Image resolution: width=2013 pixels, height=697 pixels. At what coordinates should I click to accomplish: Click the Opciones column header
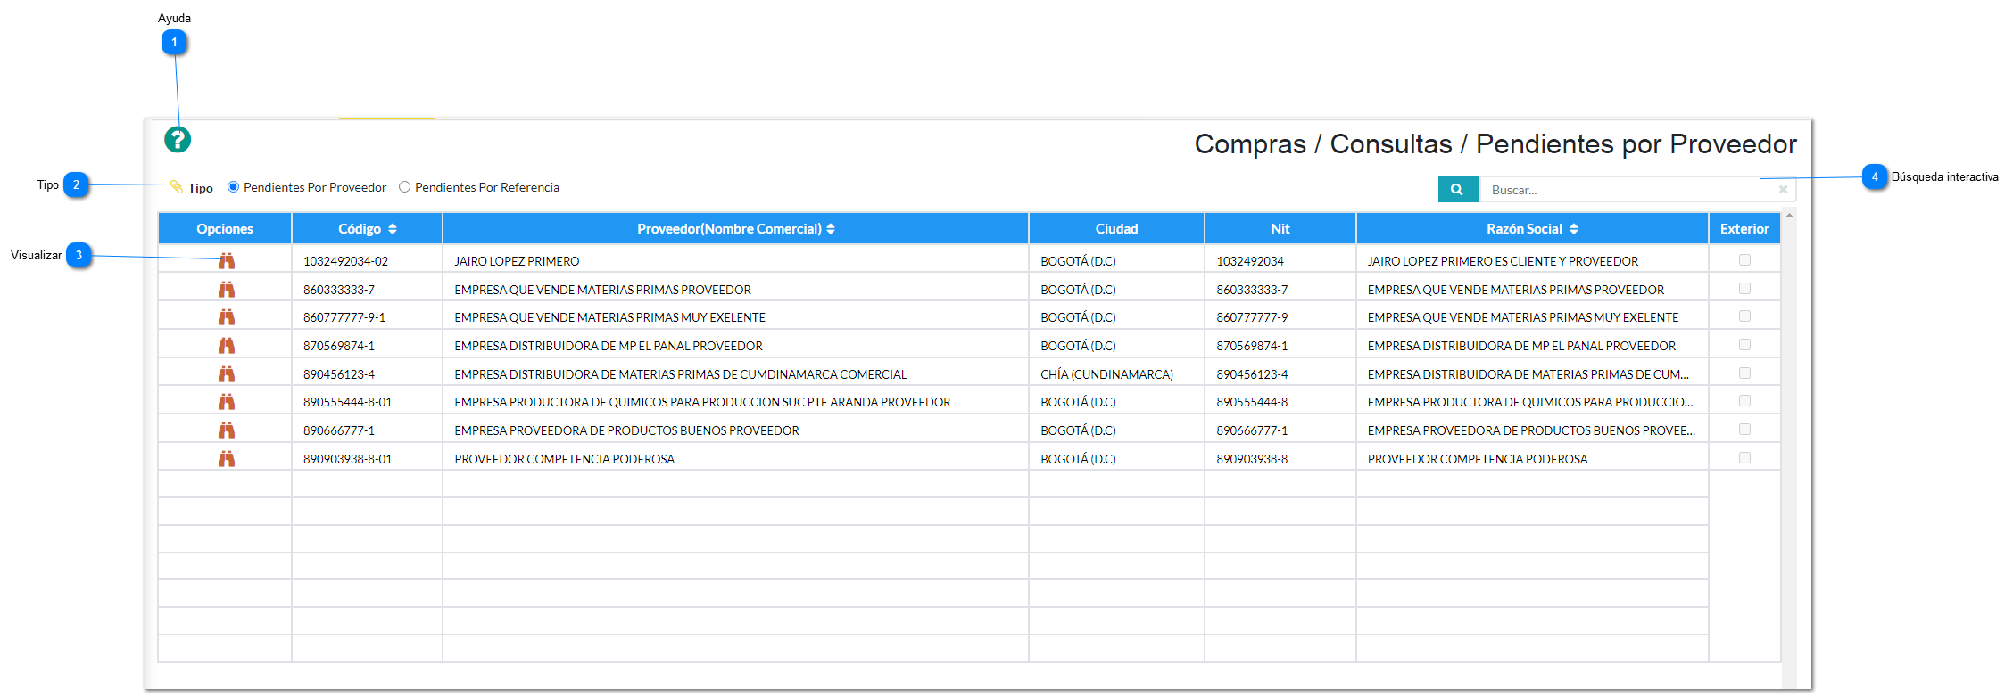coord(225,229)
